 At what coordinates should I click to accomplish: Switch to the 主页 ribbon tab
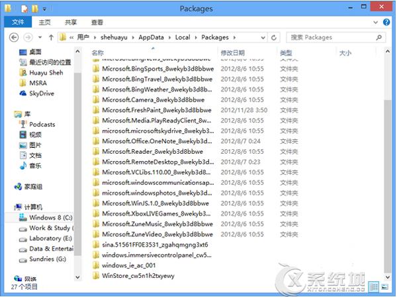point(44,22)
